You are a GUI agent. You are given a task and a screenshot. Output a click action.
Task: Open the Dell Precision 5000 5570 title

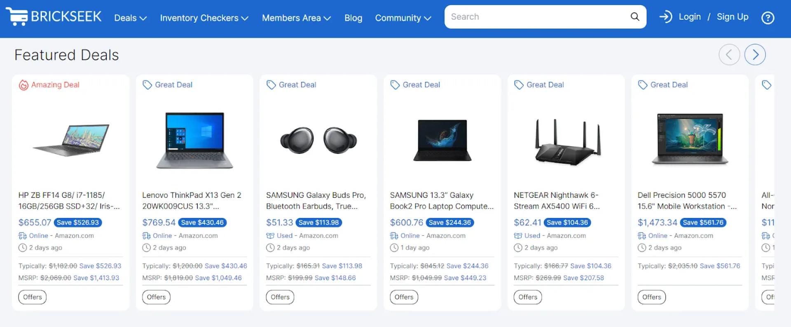coord(687,201)
